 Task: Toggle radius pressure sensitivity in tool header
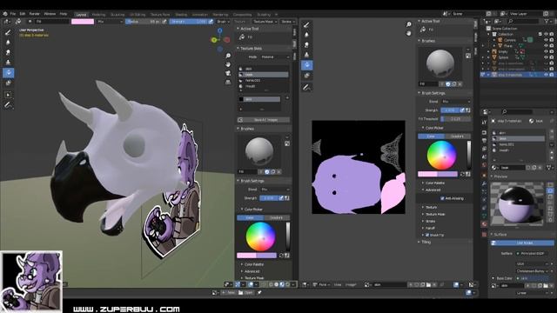[164, 22]
